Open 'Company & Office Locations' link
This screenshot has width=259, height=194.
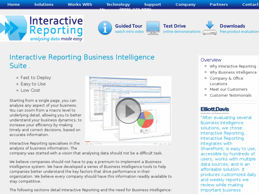click(x=226, y=81)
